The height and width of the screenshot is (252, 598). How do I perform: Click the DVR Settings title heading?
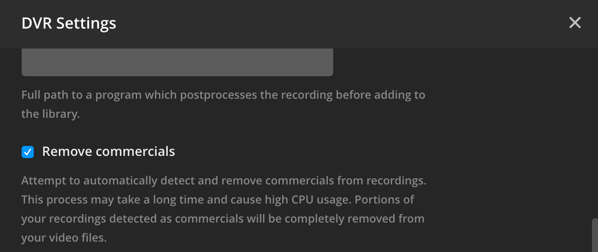coord(69,23)
